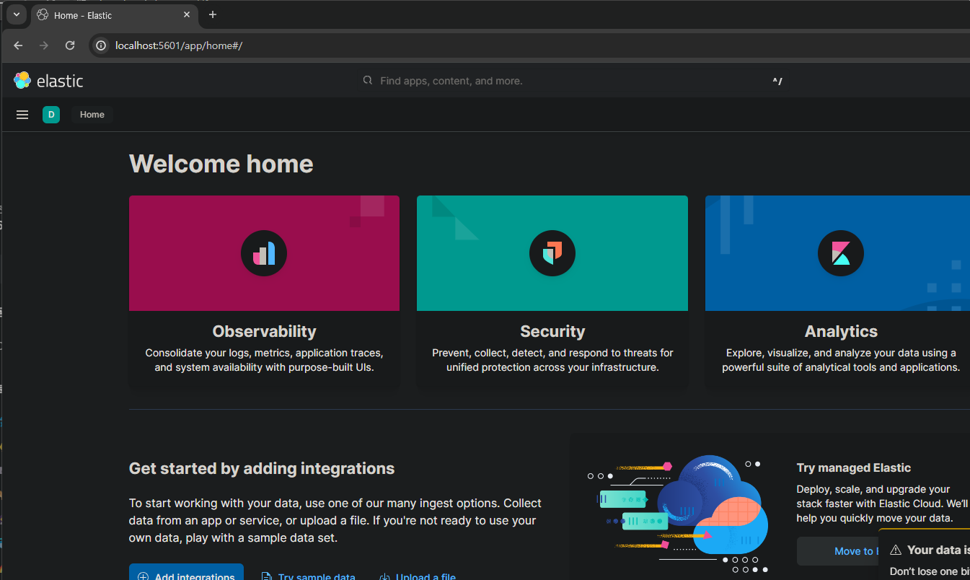Screen dimensions: 970x580
Task: Click the Add integrations button
Action: click(186, 572)
